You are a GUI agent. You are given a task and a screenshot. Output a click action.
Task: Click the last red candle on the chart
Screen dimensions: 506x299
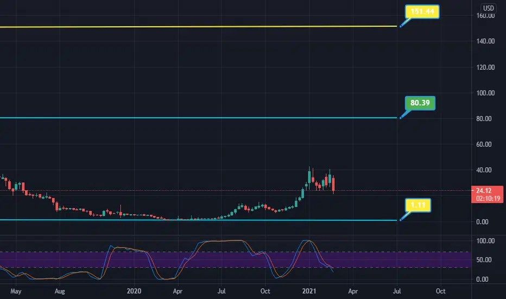tap(333, 184)
